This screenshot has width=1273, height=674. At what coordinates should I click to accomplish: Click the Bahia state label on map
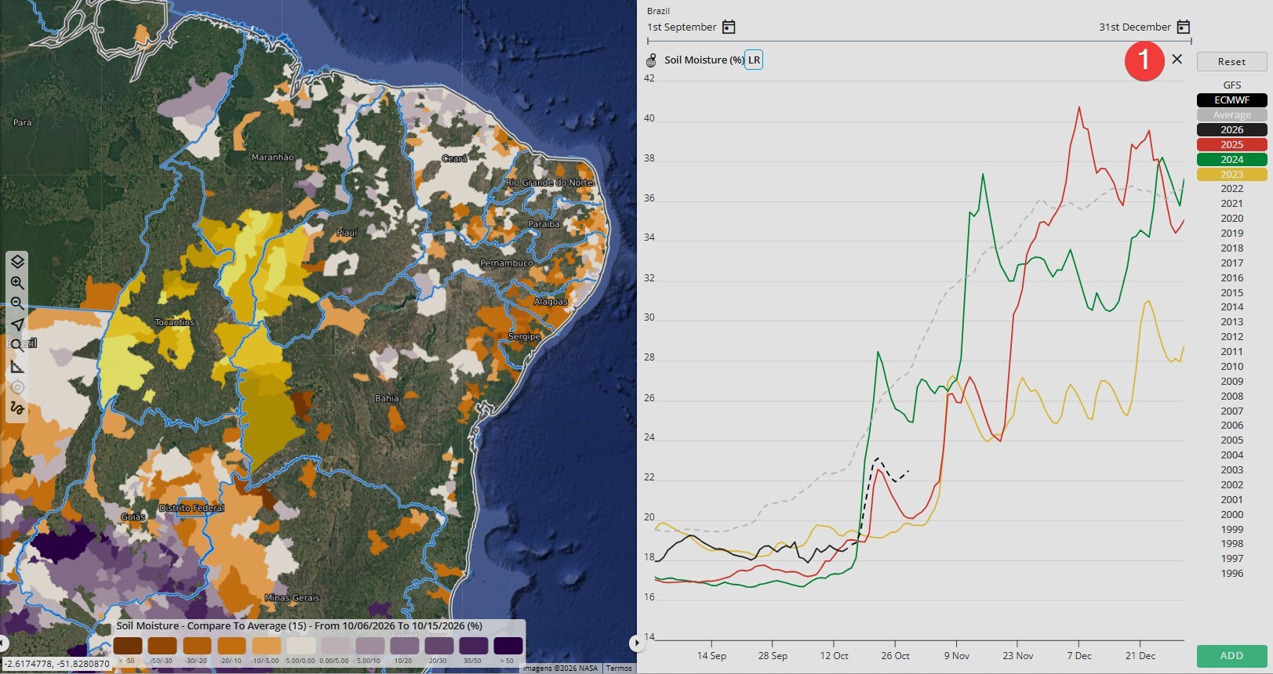[x=387, y=398]
